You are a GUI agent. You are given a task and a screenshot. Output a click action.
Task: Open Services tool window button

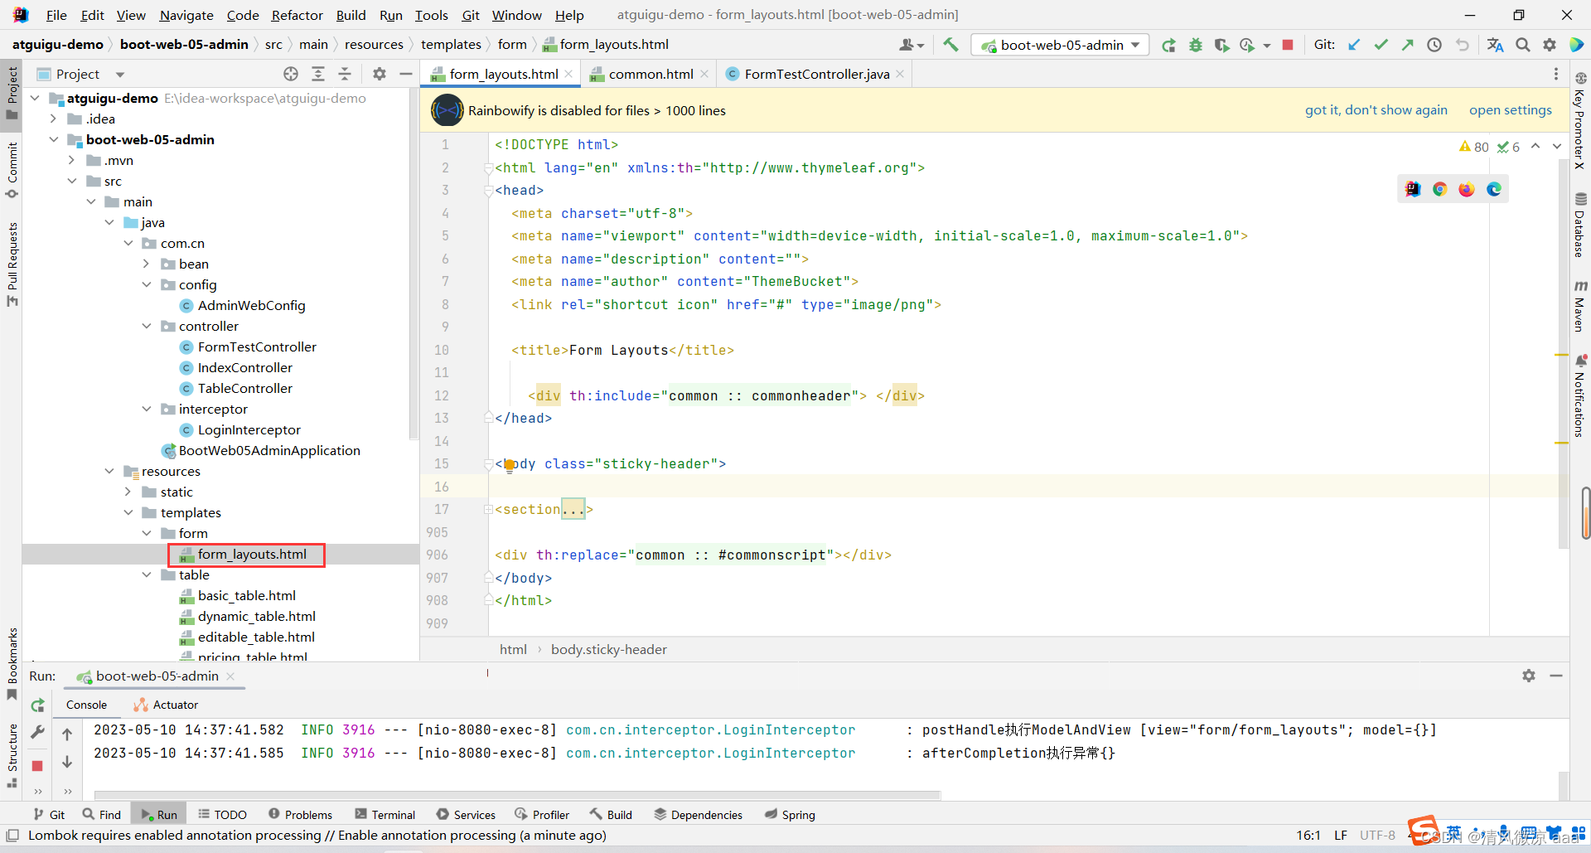466,815
